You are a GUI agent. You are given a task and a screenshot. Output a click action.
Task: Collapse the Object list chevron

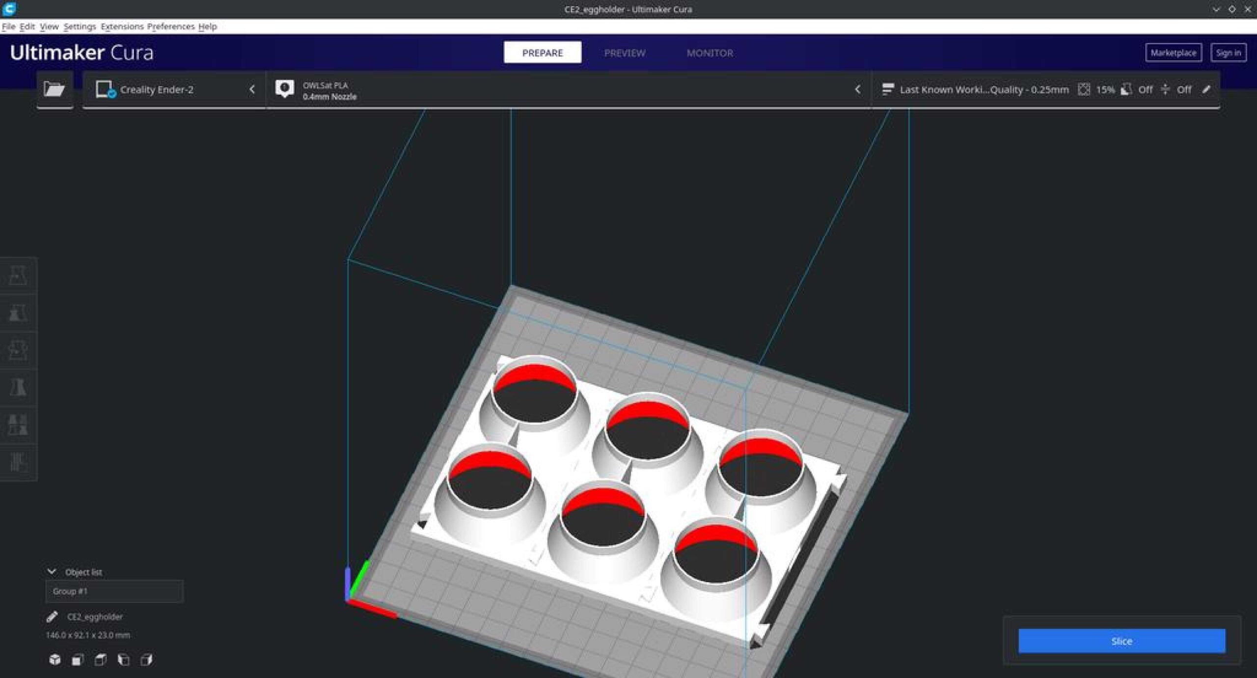click(52, 571)
